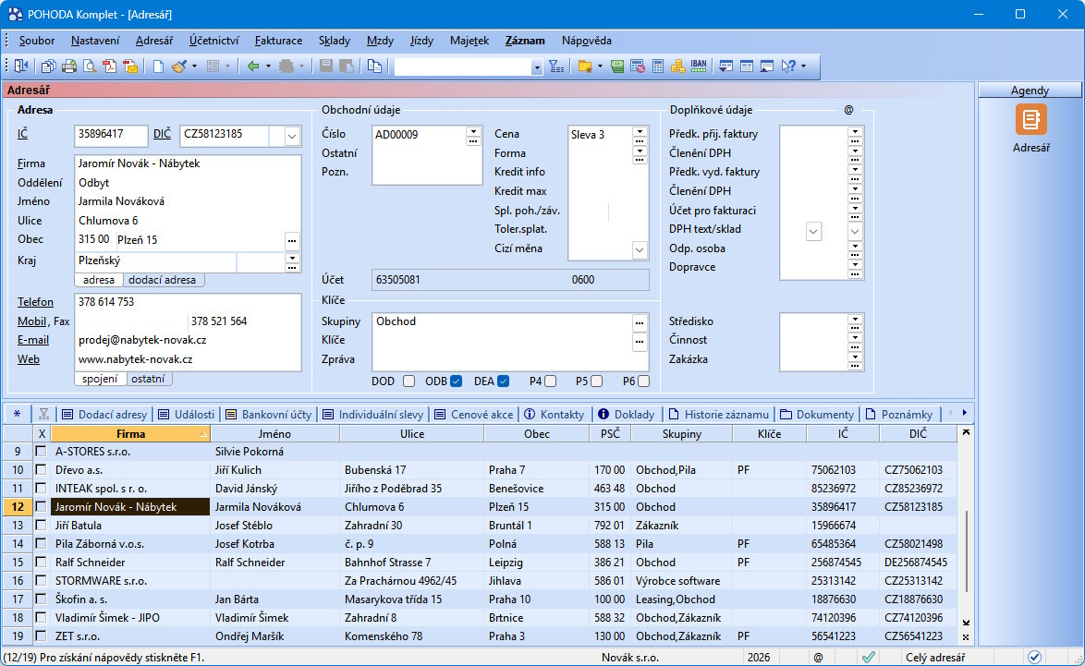Expand the DIČ dropdown arrow
1085x666 pixels.
(292, 136)
